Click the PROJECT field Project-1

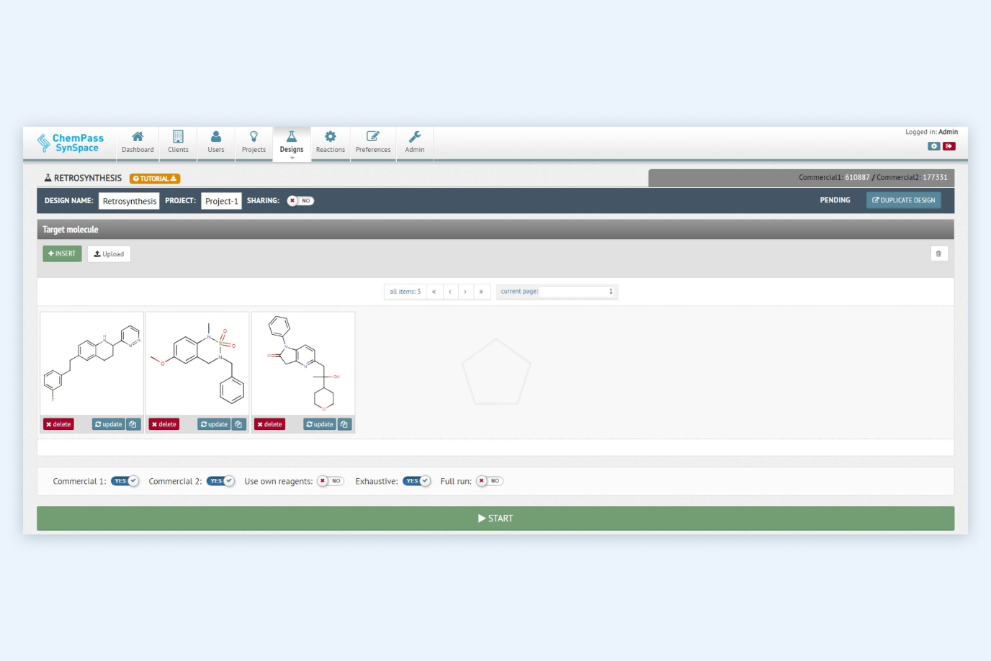pyautogui.click(x=221, y=201)
